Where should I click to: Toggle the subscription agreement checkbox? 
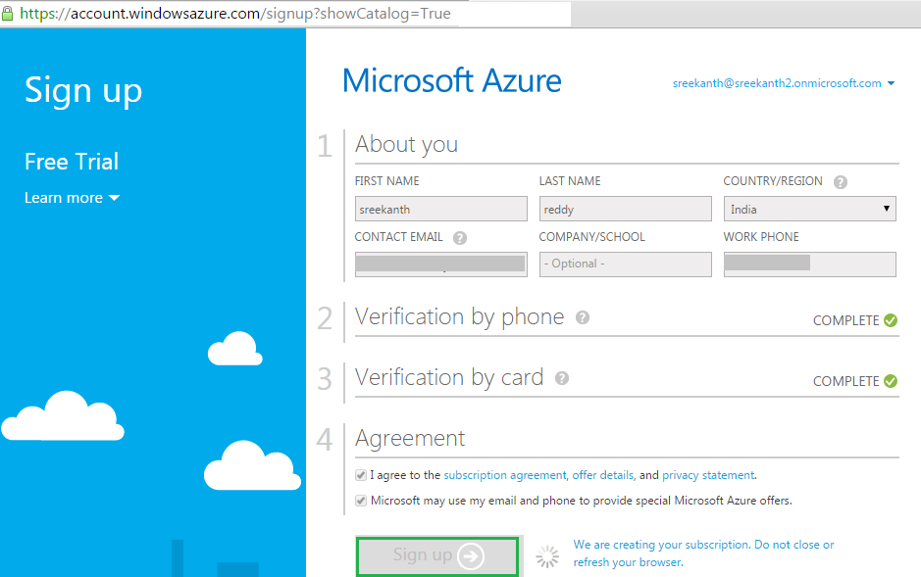click(361, 475)
